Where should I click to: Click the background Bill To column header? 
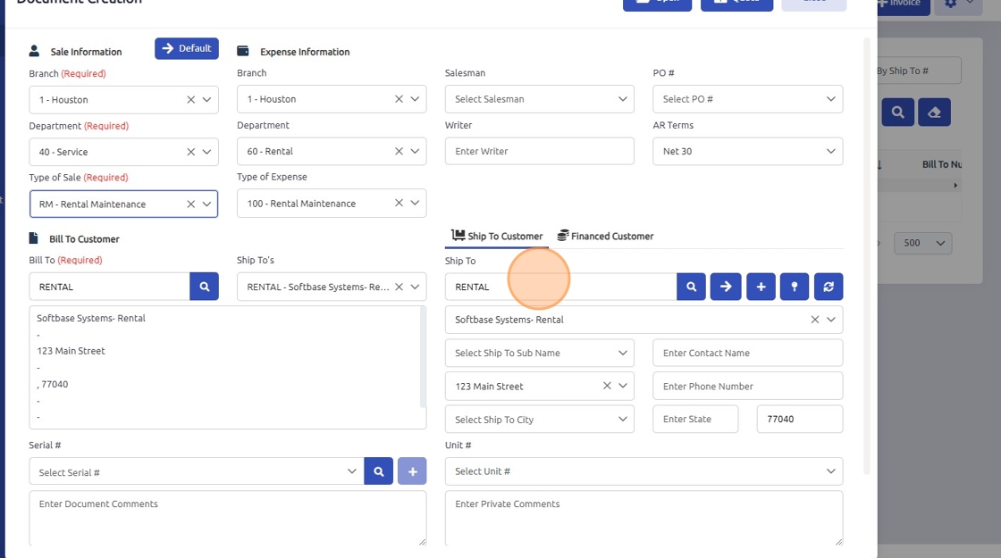pos(942,164)
